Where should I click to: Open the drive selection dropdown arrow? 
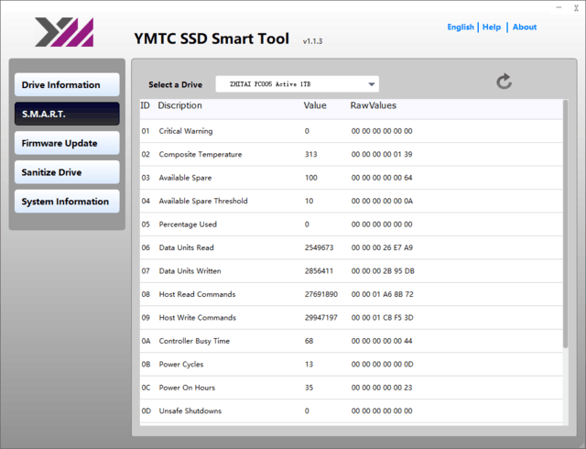pos(371,84)
